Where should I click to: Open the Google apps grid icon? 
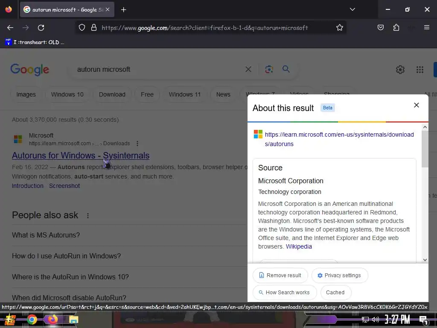pos(420,70)
